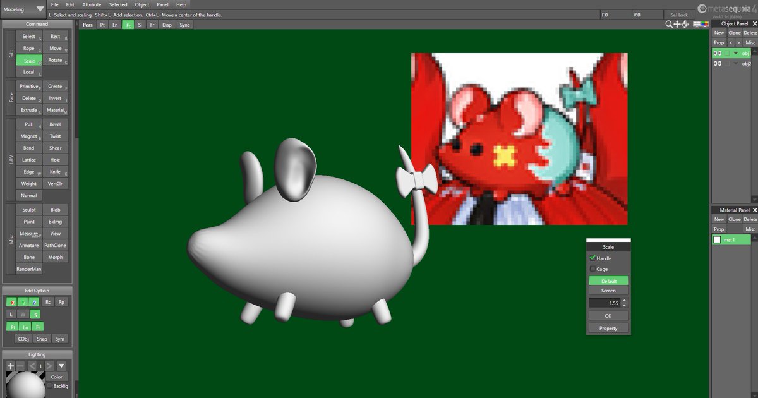Click the pan view cross-arrows icon
Viewport: 758px width, 398px height.
click(678, 24)
